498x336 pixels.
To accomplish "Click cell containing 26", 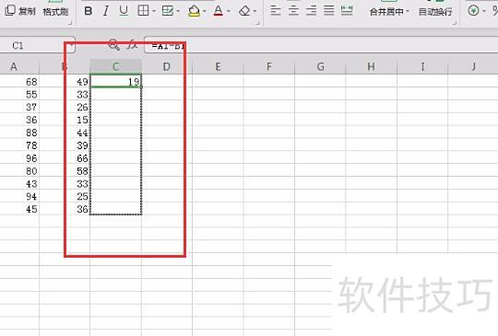I will pos(65,107).
